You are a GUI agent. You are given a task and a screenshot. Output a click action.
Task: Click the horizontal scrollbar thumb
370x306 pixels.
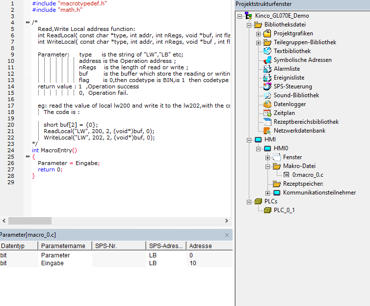point(30,221)
